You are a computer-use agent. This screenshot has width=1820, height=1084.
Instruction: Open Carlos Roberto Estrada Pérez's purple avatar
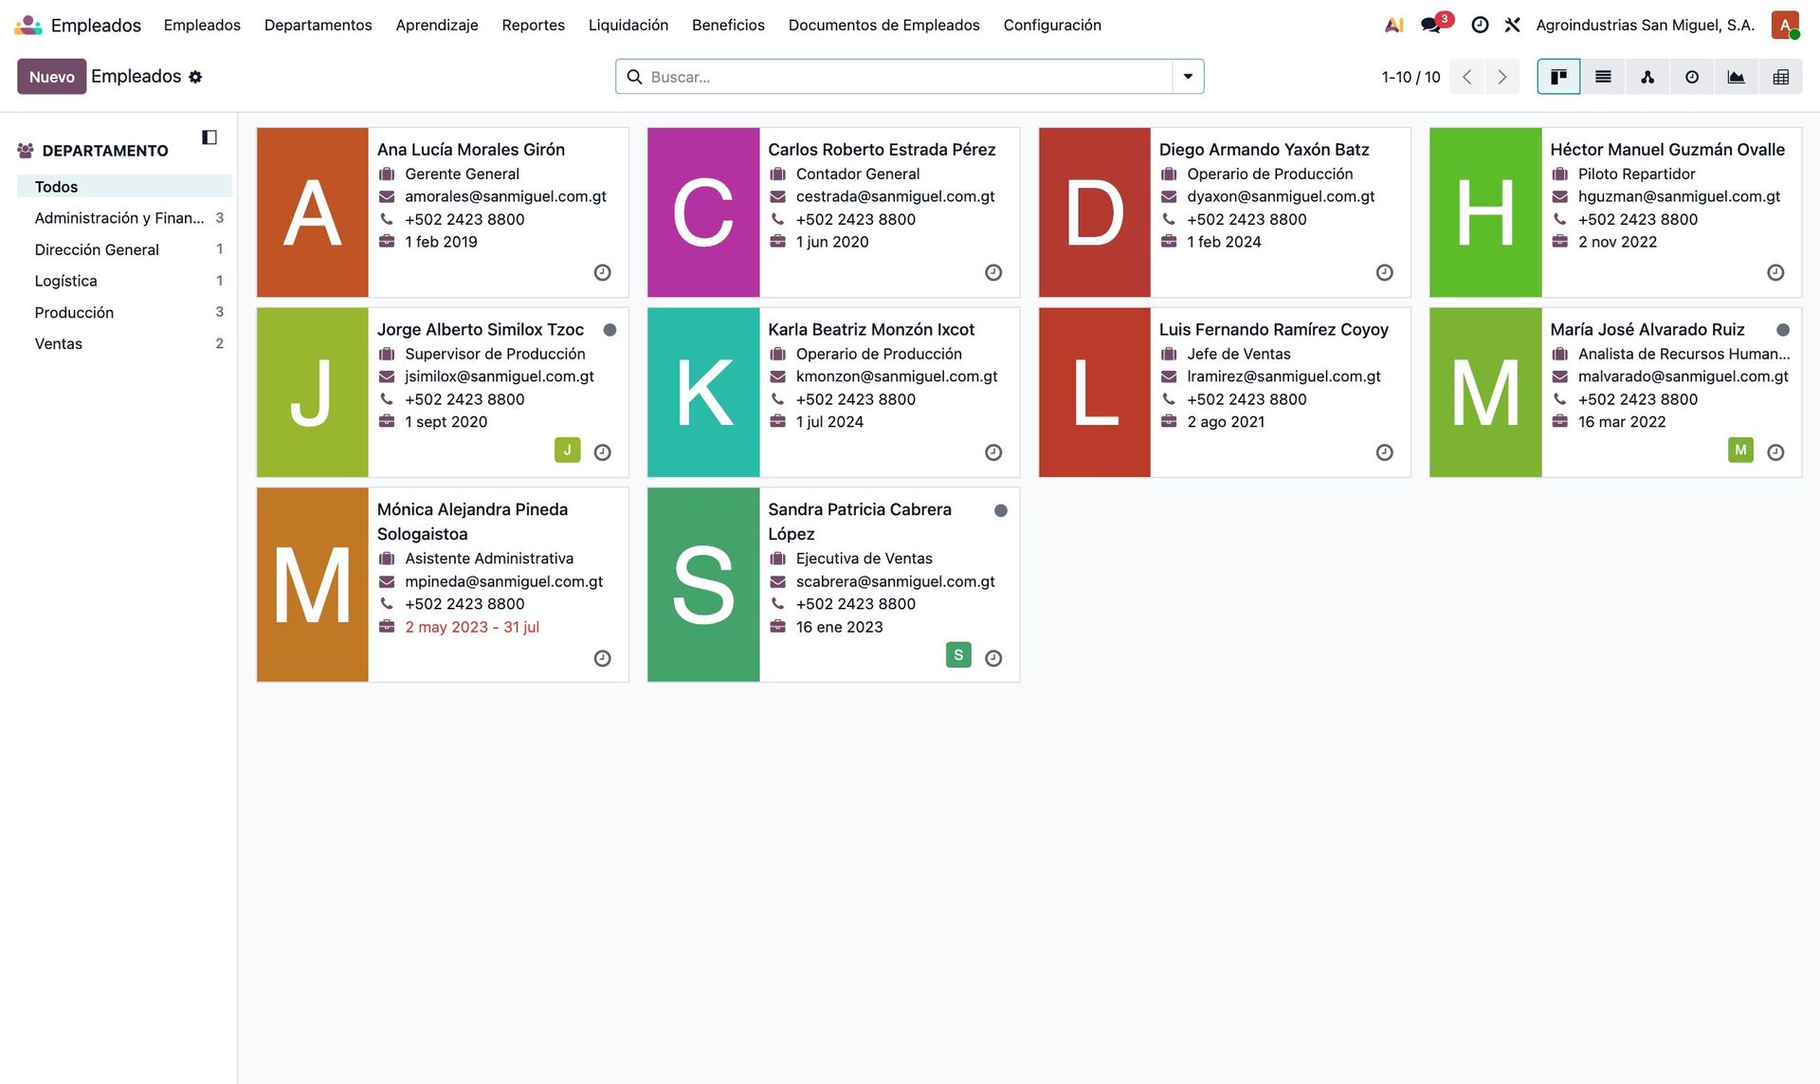pyautogui.click(x=703, y=212)
